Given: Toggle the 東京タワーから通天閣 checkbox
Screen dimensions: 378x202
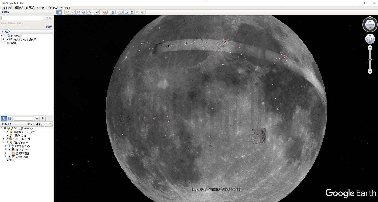Looking at the screenshot, I should pos(7,39).
